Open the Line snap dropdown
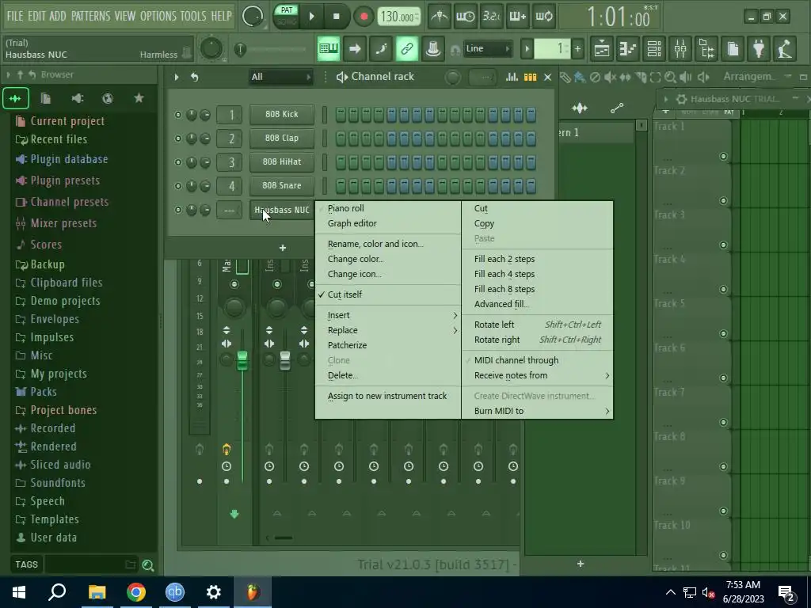This screenshot has height=608, width=811. [x=487, y=48]
